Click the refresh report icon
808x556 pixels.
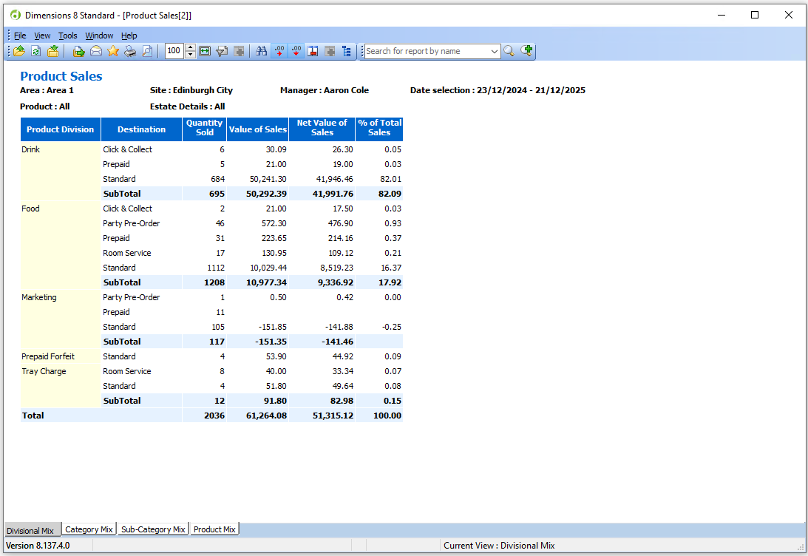pos(35,51)
